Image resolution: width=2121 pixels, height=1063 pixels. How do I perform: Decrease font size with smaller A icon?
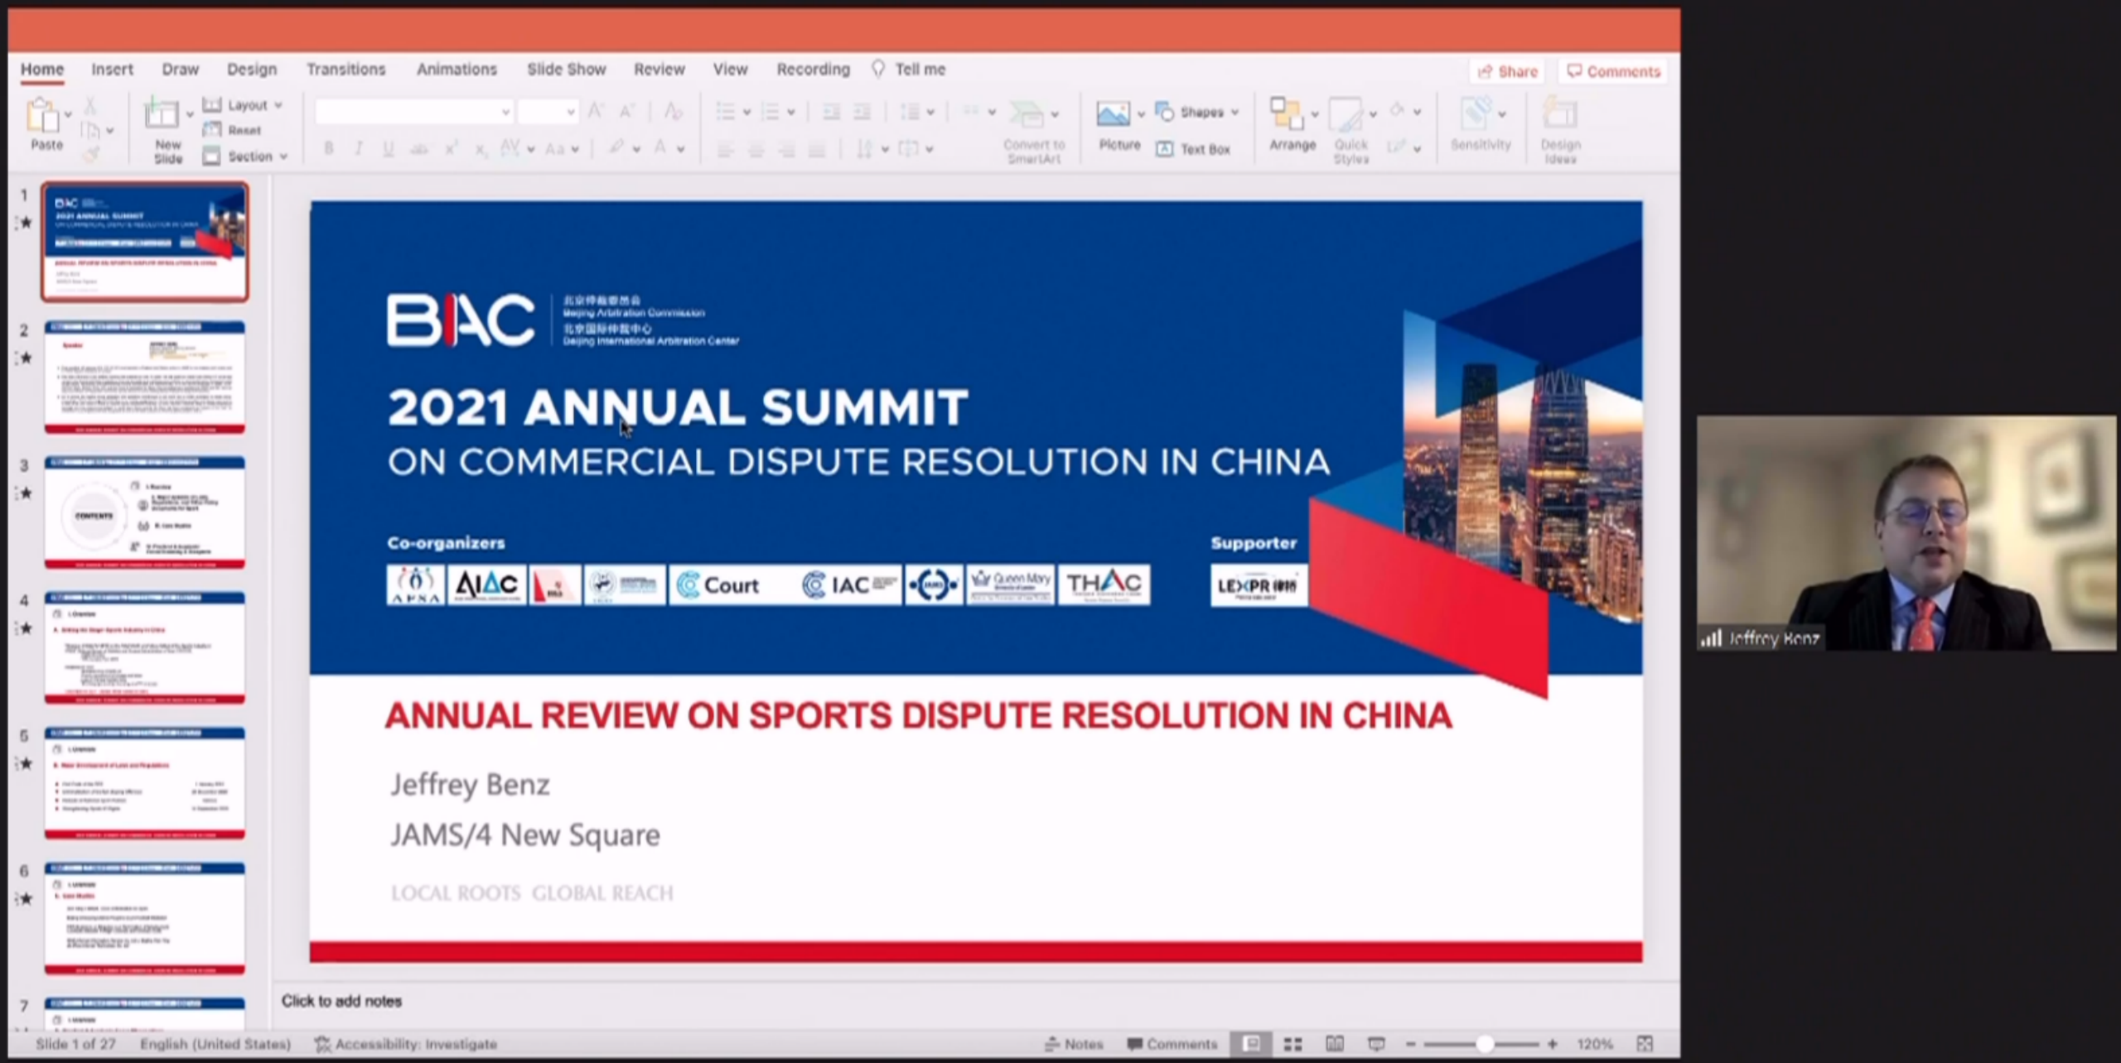[627, 111]
